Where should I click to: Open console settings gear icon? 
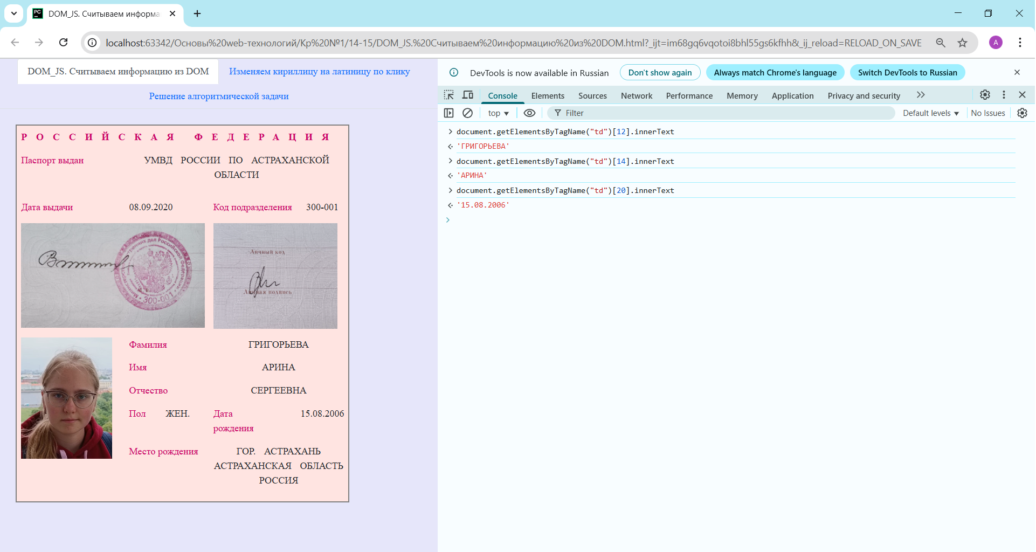tap(1022, 113)
